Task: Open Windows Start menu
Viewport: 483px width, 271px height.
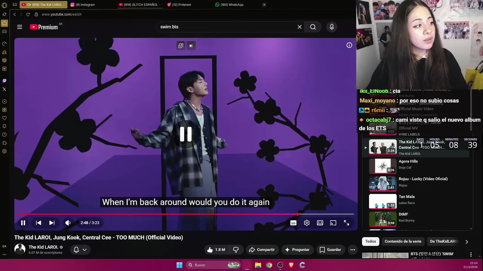Action: click(x=180, y=265)
